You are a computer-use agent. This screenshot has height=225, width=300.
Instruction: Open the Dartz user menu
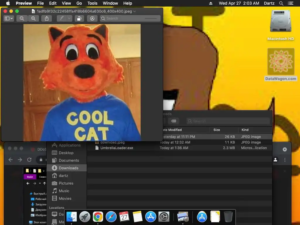pos(269,3)
